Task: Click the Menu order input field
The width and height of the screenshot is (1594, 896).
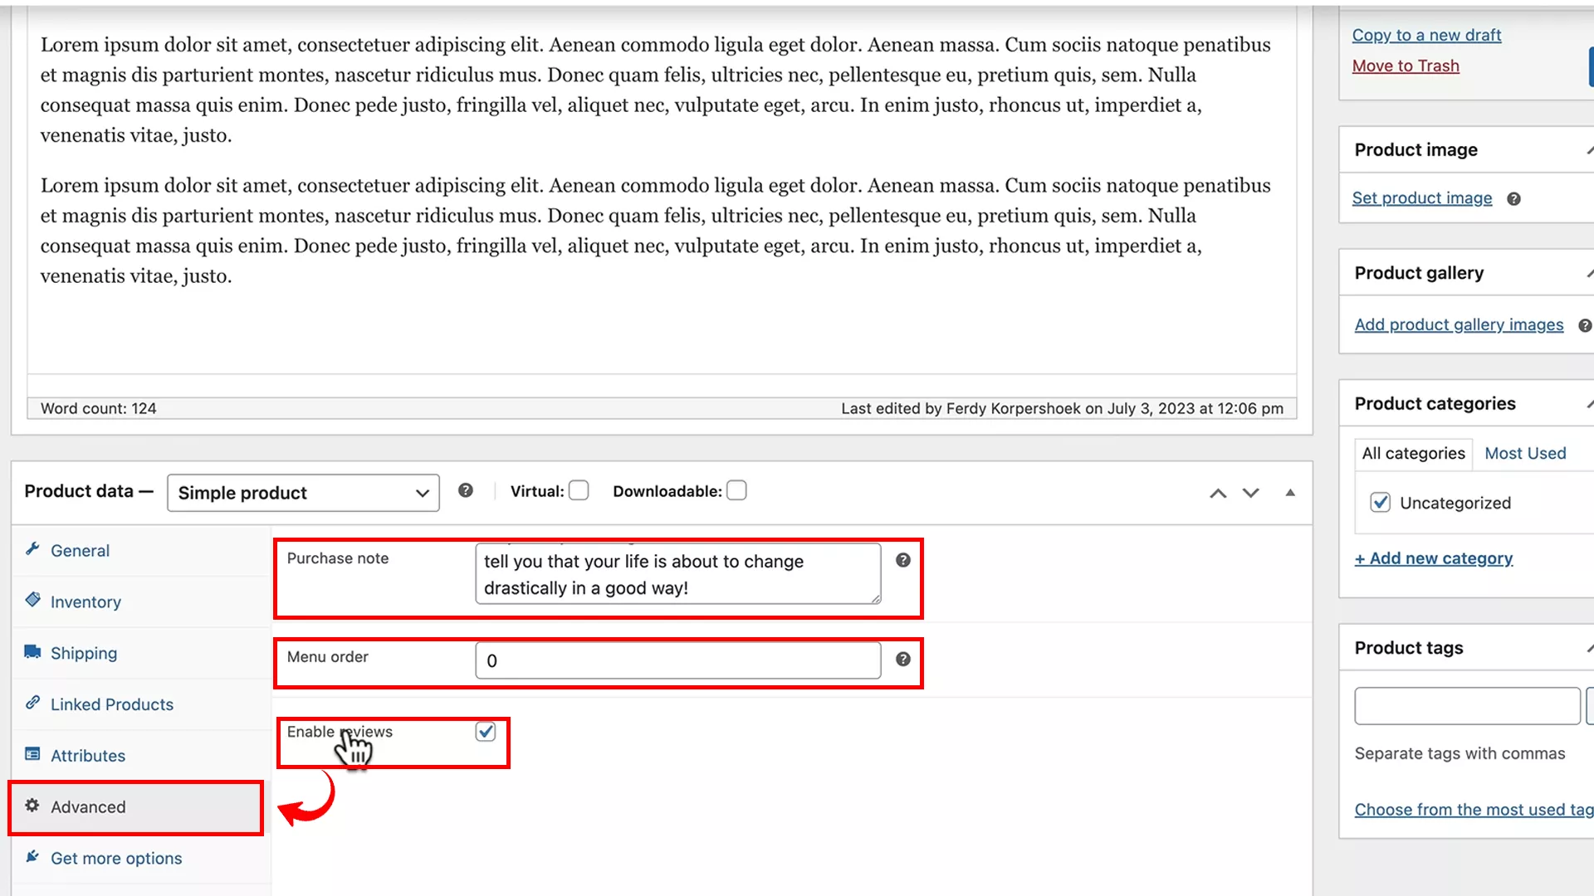Action: [x=677, y=661]
